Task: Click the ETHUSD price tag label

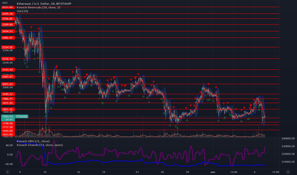Action: click(x=22, y=116)
